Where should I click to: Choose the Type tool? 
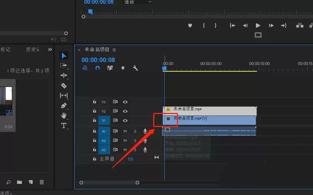[64, 126]
